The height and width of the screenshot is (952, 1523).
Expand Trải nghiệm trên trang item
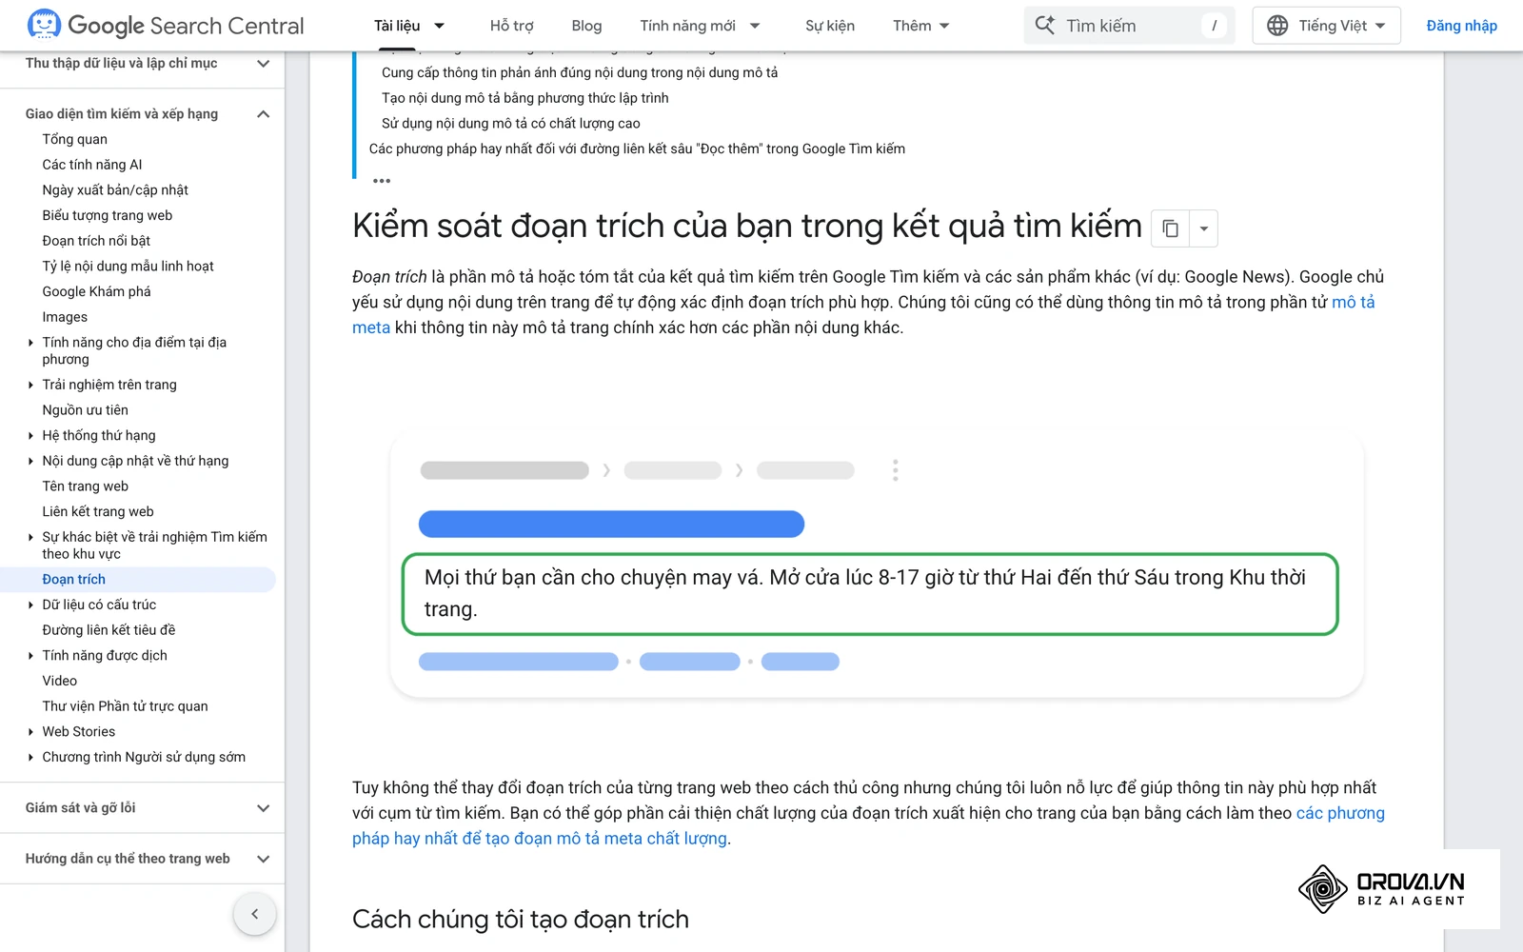[x=30, y=385]
